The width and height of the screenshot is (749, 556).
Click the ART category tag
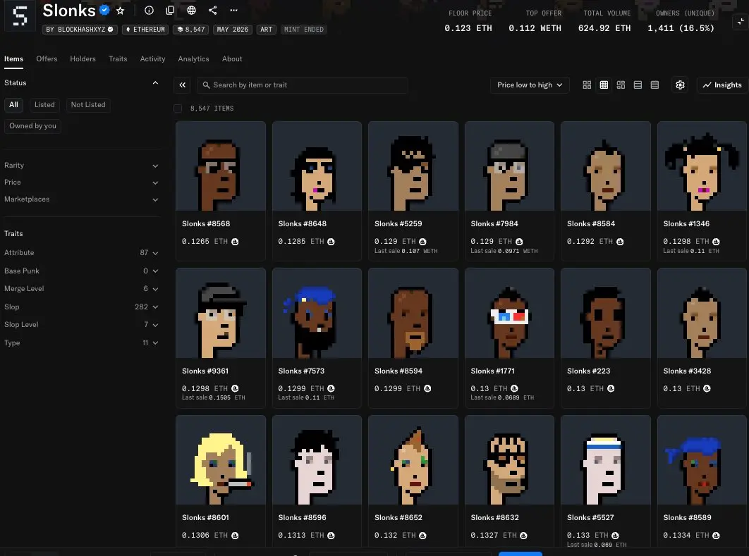(266, 30)
